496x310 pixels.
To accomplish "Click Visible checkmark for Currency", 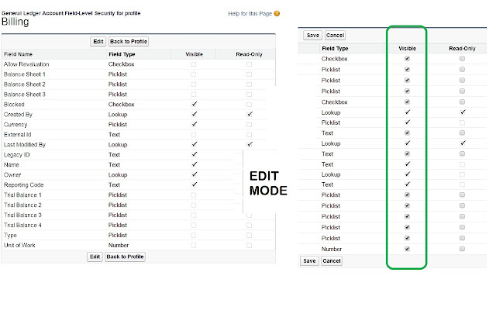I will [x=195, y=124].
